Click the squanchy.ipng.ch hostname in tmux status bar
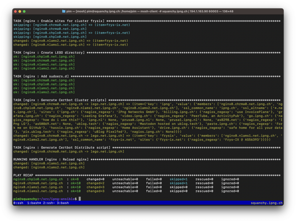This screenshot has height=222, width=296. coord(266,203)
